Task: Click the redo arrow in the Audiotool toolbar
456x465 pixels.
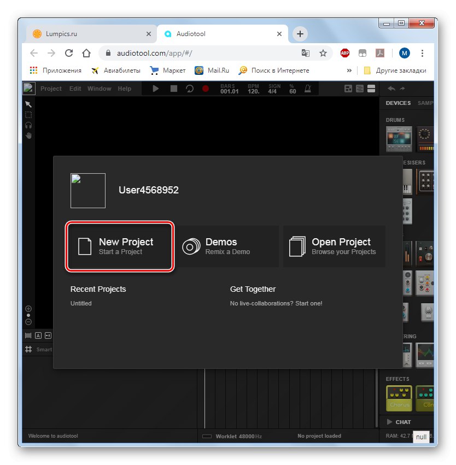Action: click(402, 89)
